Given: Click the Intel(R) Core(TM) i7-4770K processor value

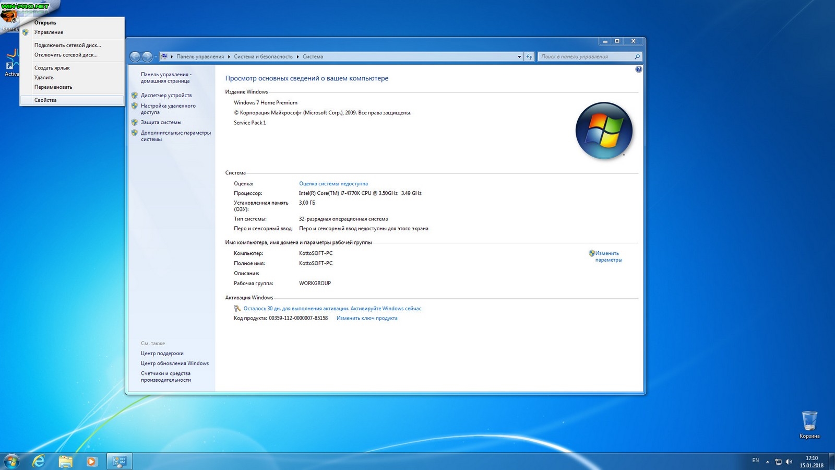Looking at the screenshot, I should click(360, 193).
